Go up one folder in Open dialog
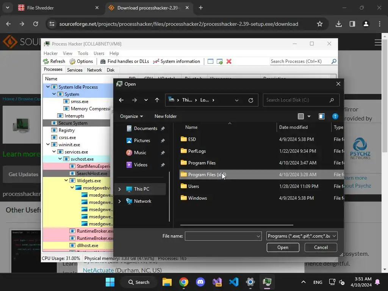Viewport: 388px width, 291px height. pos(157,100)
